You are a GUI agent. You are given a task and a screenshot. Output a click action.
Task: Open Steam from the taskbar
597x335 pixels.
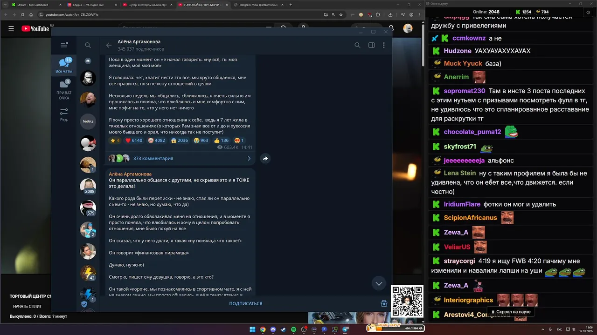[283, 329]
